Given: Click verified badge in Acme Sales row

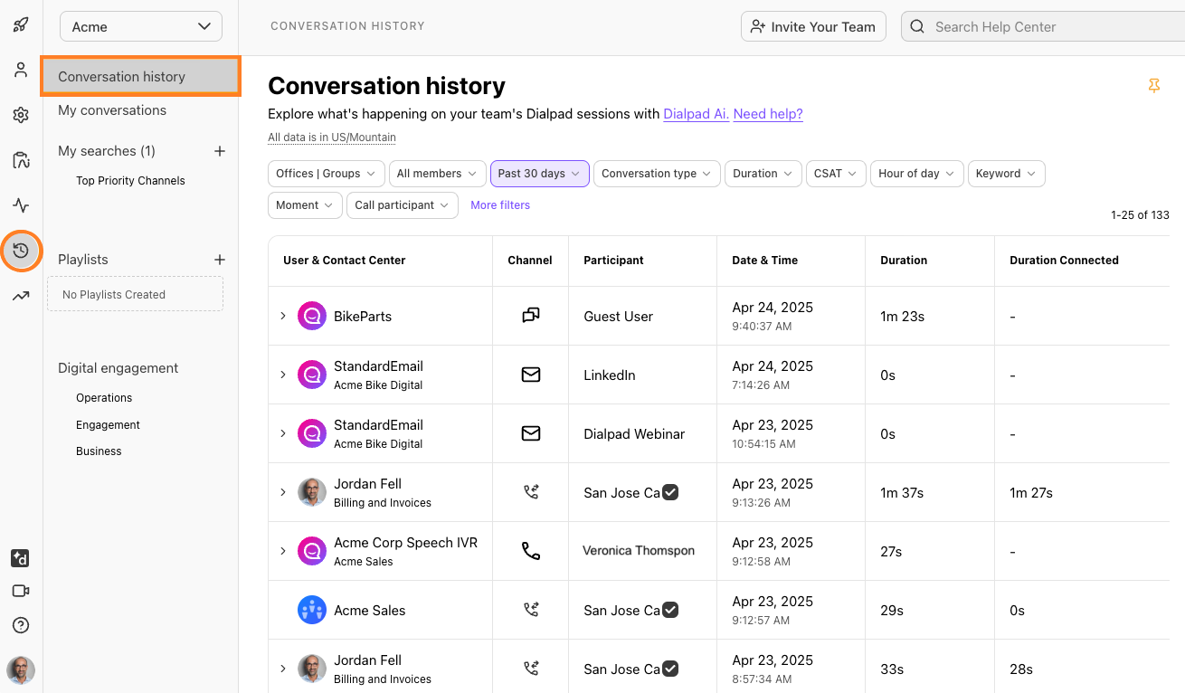Looking at the screenshot, I should [670, 610].
